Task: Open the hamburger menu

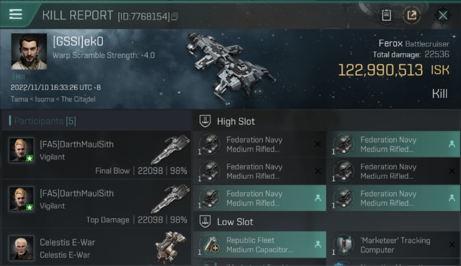Action: (16, 14)
